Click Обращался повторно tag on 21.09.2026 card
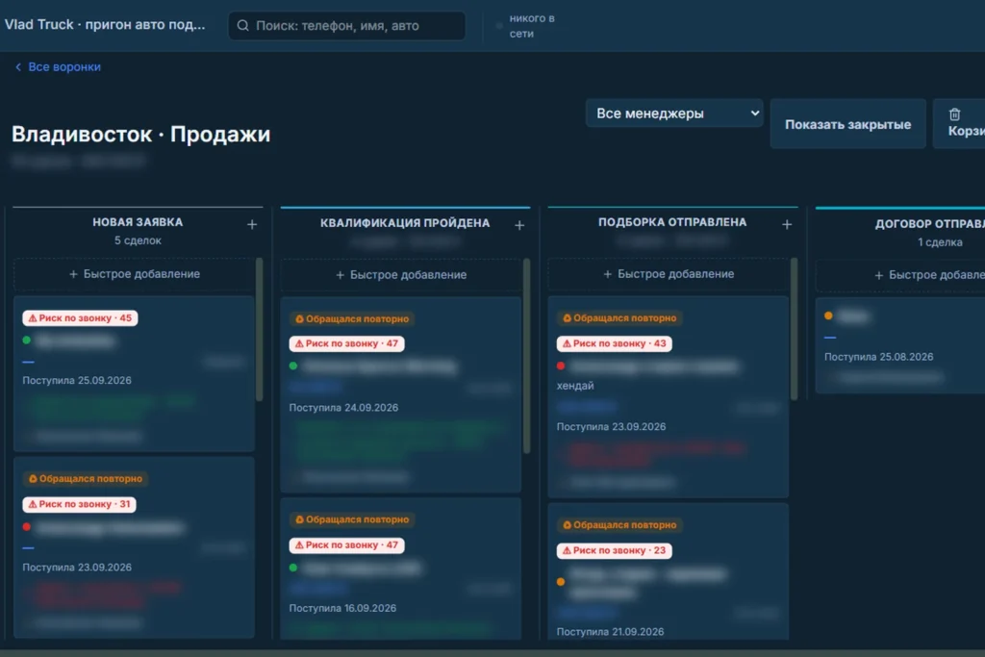This screenshot has height=657, width=985. [x=619, y=524]
